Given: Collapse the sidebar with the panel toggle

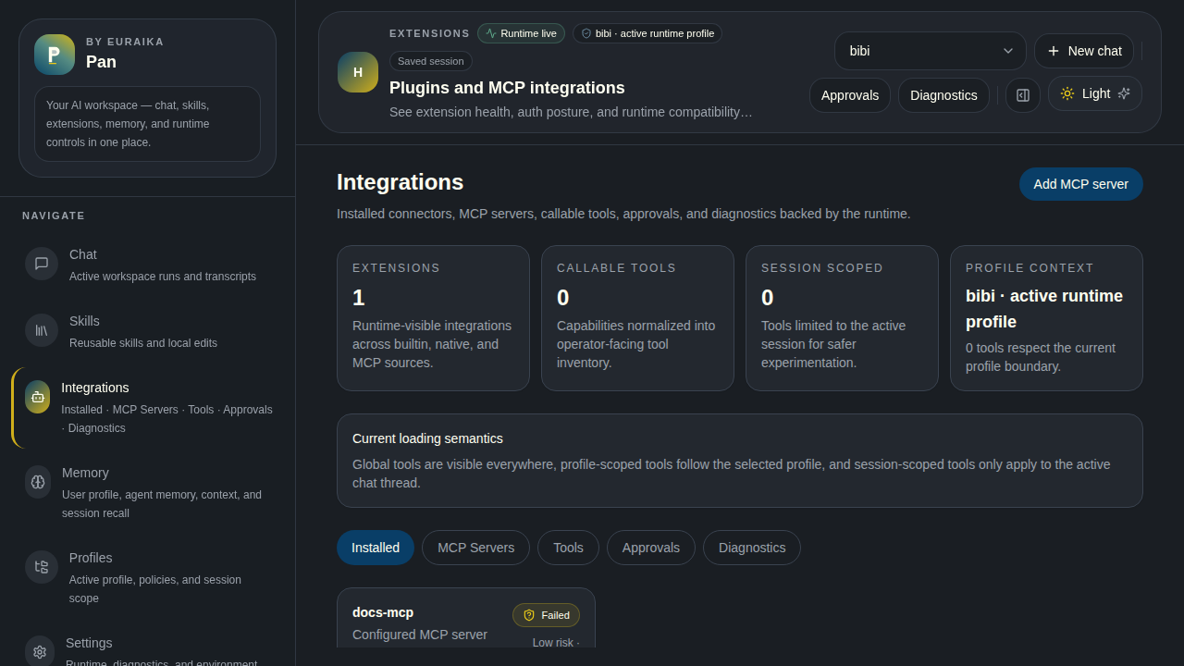Looking at the screenshot, I should (1022, 94).
